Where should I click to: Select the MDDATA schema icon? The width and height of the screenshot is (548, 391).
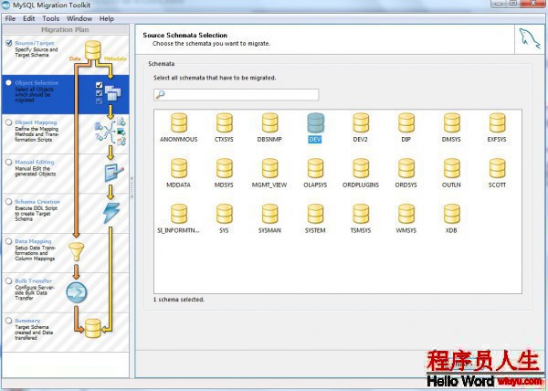[x=179, y=168]
